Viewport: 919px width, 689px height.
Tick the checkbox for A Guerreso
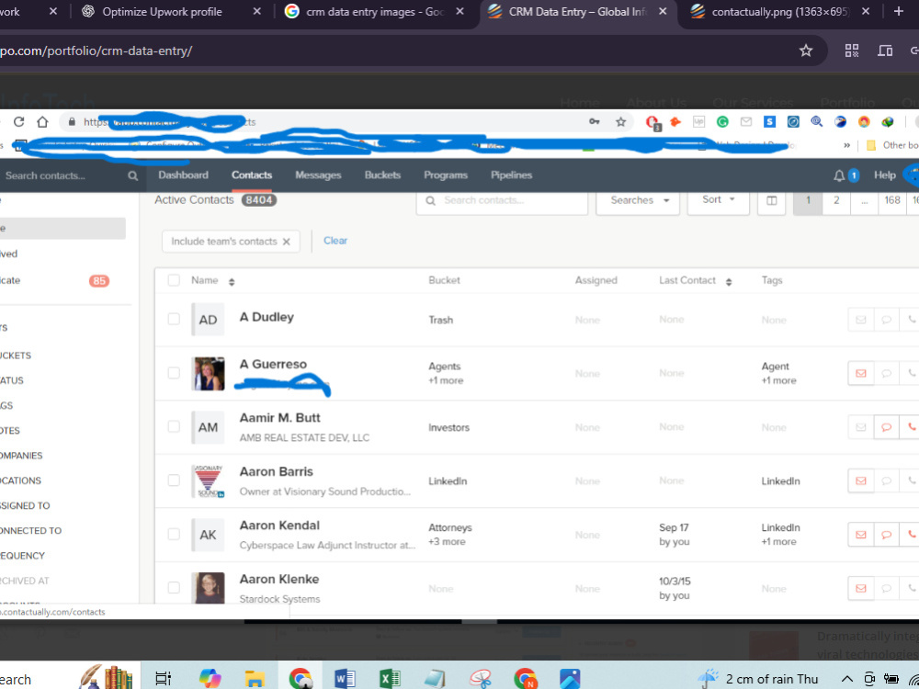point(174,373)
